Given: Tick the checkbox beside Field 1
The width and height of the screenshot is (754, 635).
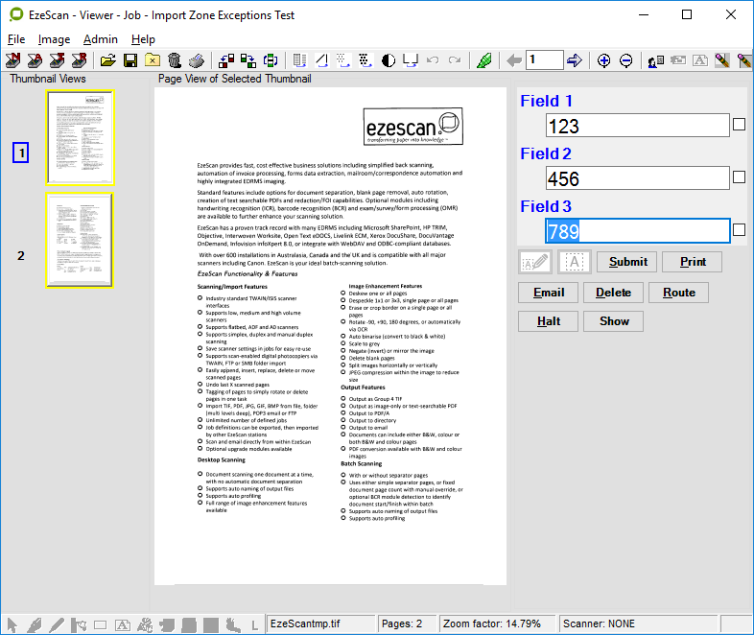Looking at the screenshot, I should (x=739, y=125).
